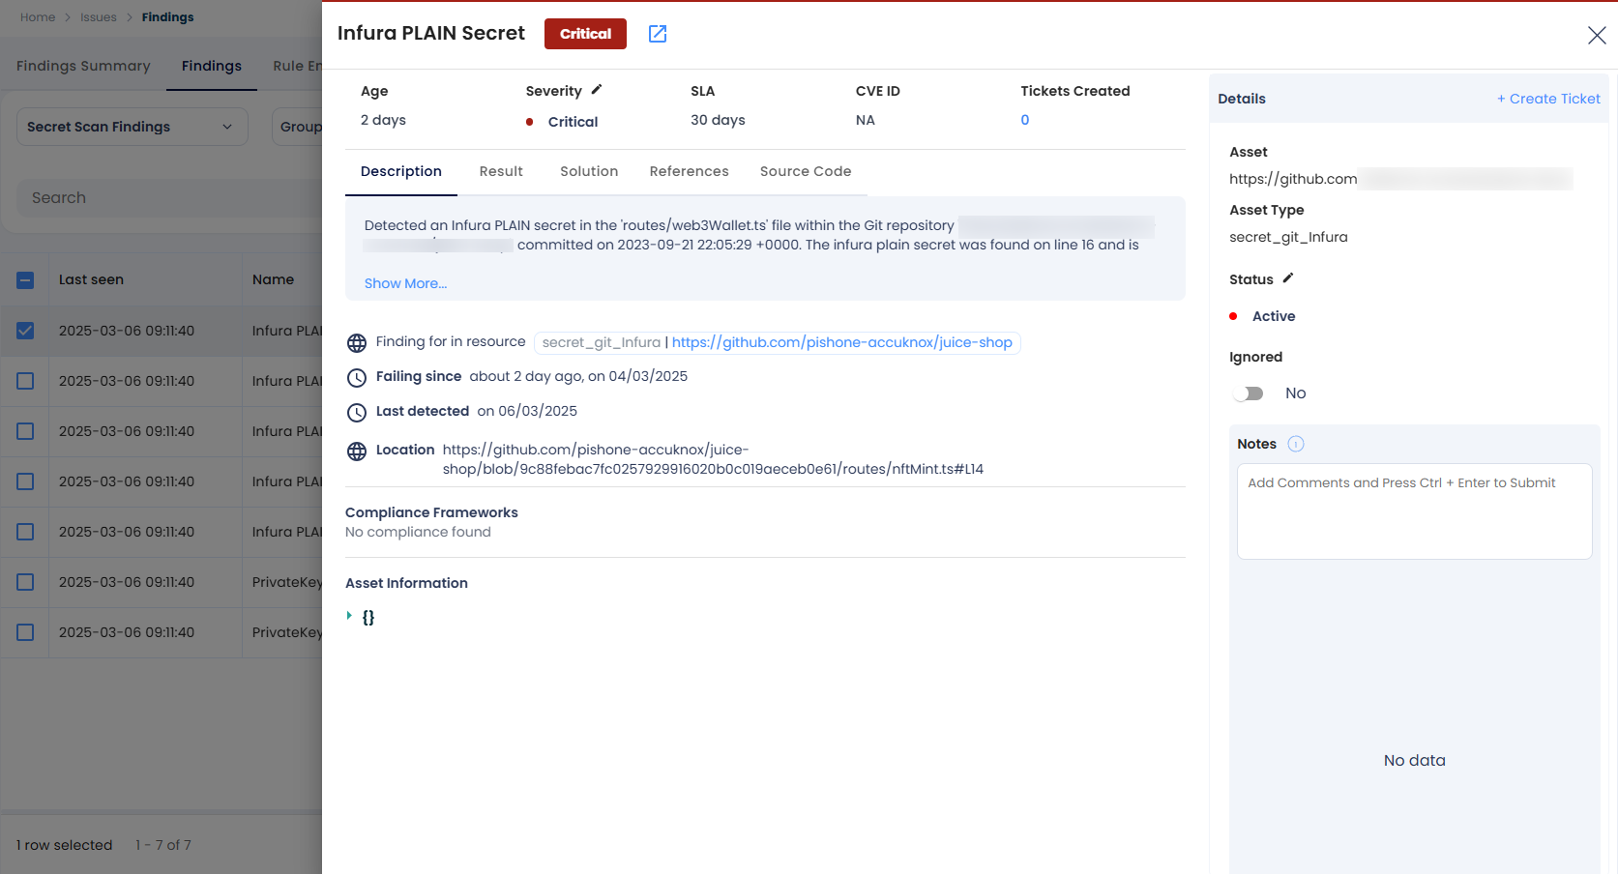Click the findings Search field
Screen dimensions: 1618x874
pyautogui.click(x=169, y=198)
